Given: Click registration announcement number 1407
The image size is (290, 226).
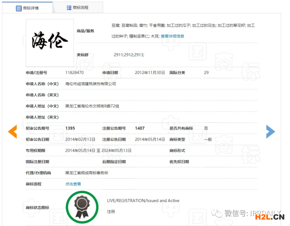Looking at the screenshot, I should [140, 128].
